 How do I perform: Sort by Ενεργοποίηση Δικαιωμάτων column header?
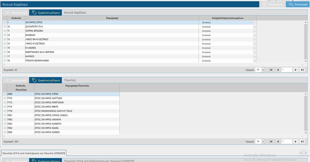(x=228, y=18)
